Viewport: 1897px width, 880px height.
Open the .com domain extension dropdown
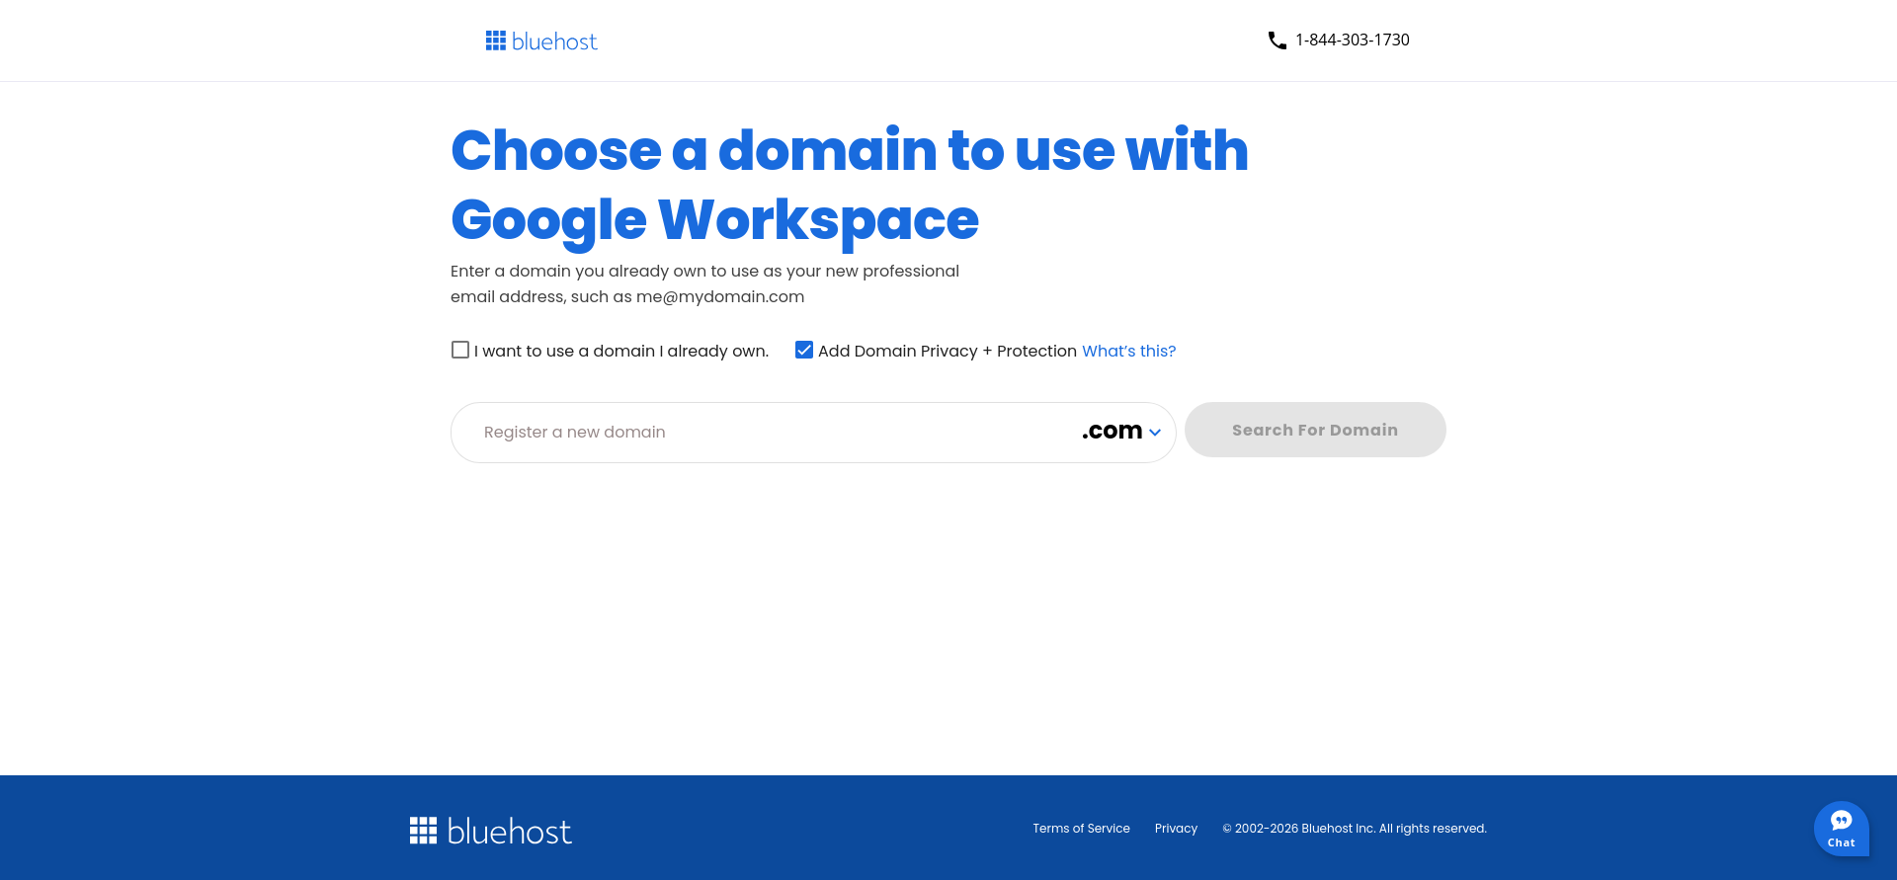coord(1121,432)
